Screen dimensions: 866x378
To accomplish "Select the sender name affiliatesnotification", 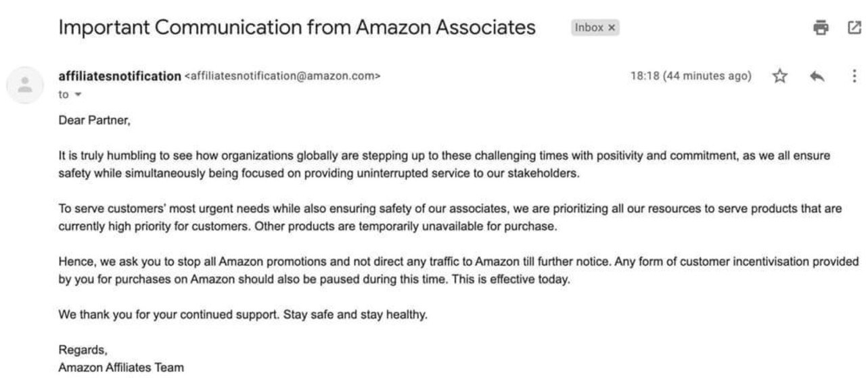I will [120, 76].
